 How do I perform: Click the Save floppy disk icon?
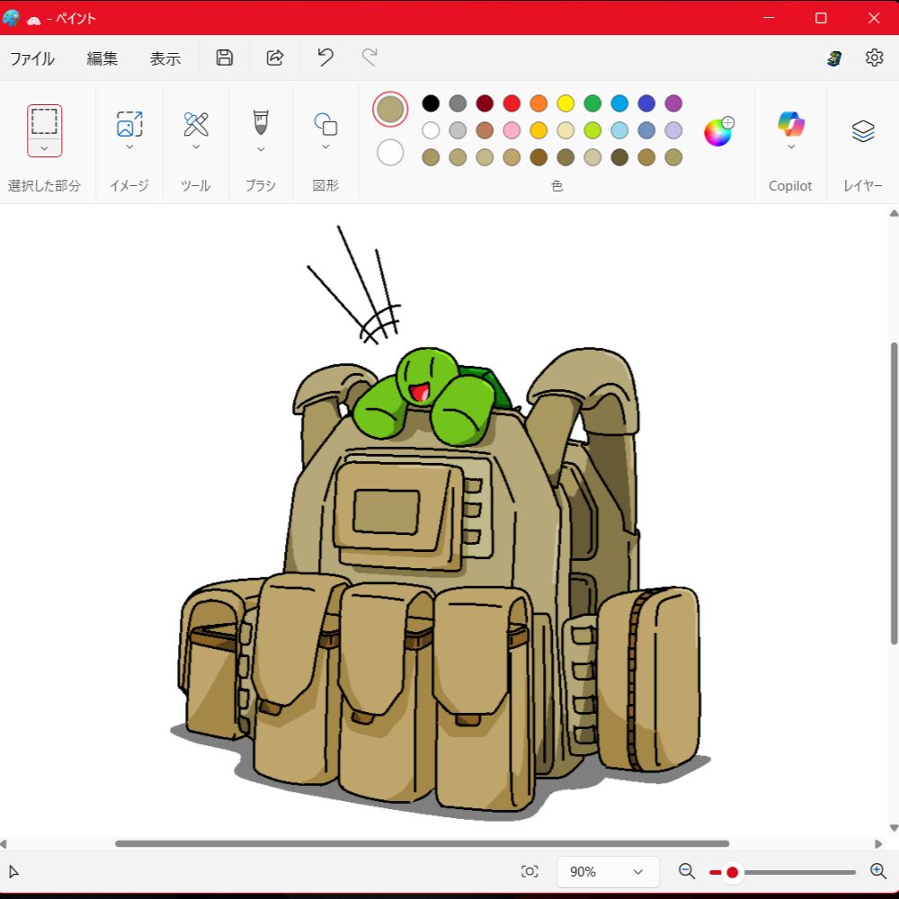[x=224, y=58]
